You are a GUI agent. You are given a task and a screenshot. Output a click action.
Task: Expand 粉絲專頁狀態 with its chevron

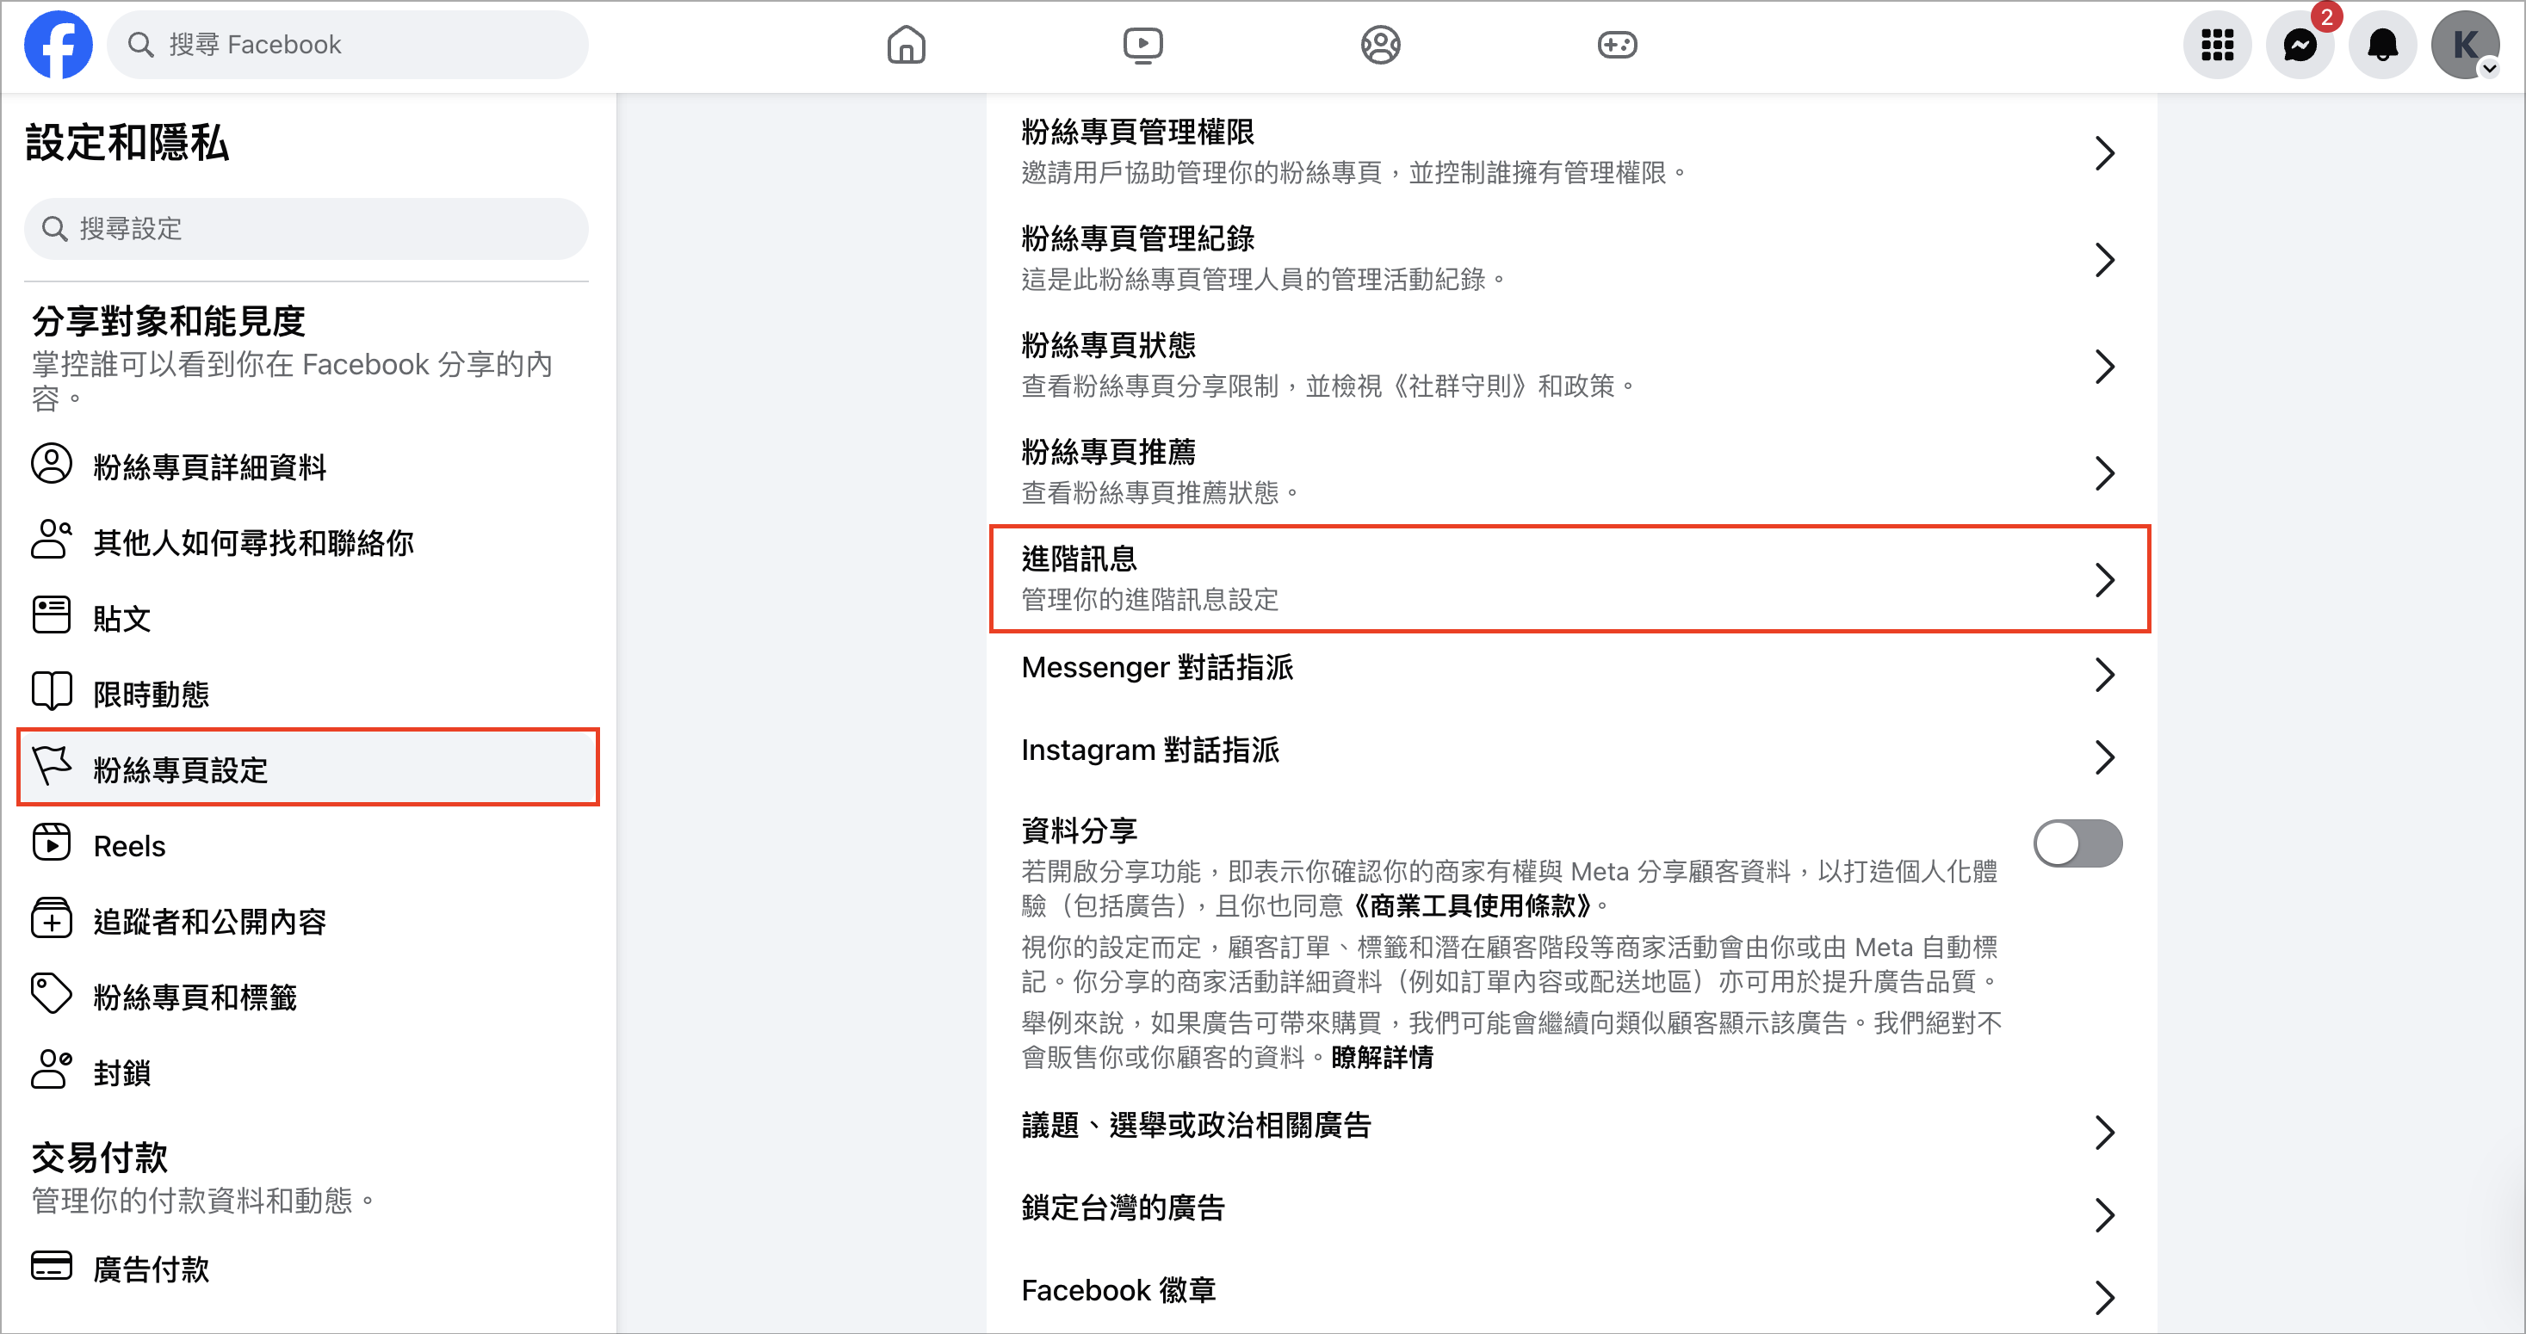tap(2104, 367)
